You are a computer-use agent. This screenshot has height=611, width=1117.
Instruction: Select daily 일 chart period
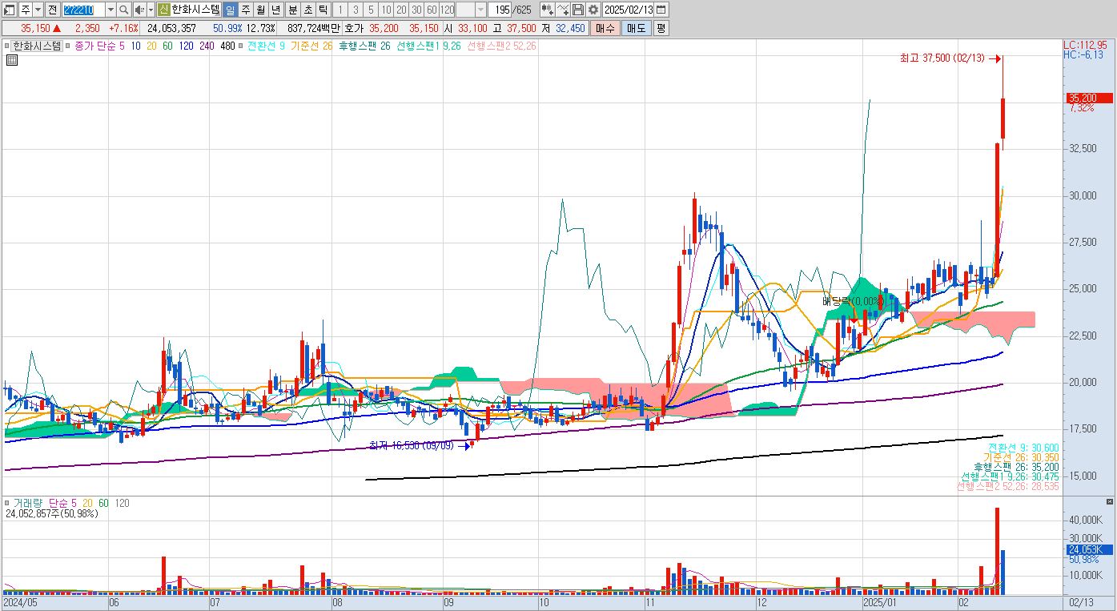pyautogui.click(x=230, y=10)
